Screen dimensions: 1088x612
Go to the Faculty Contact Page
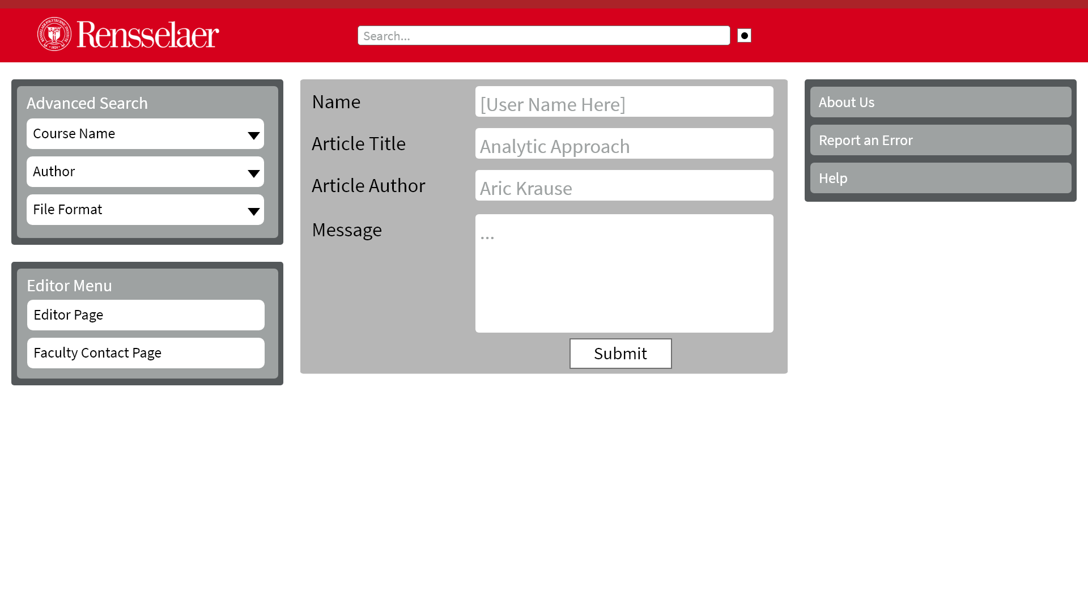pyautogui.click(x=146, y=353)
